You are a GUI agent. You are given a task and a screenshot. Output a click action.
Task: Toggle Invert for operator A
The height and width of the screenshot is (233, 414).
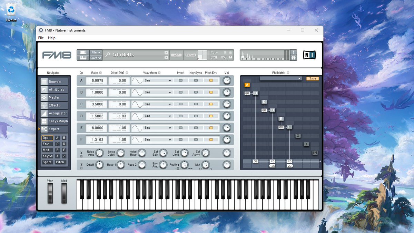click(x=181, y=80)
